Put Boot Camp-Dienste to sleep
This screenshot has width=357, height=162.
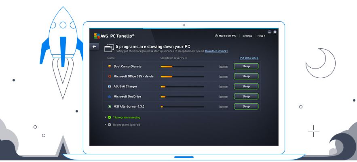[246, 66]
